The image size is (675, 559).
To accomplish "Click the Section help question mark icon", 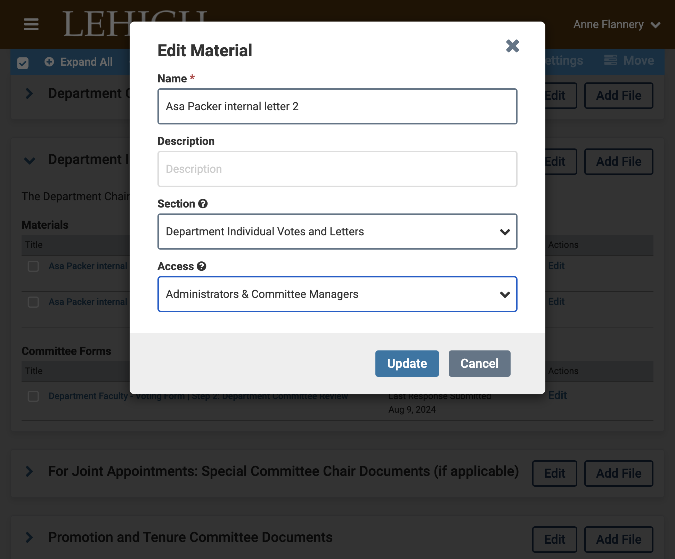I will 203,204.
